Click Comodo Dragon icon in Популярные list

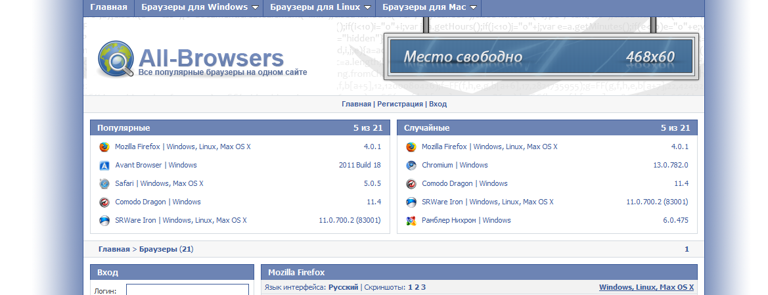point(104,202)
